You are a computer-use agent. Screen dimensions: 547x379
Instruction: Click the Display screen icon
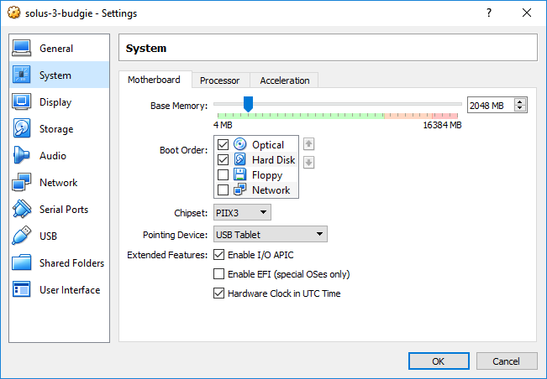tap(21, 101)
